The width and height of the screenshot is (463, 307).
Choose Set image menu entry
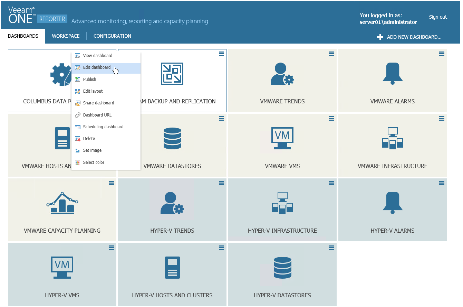tap(106, 150)
